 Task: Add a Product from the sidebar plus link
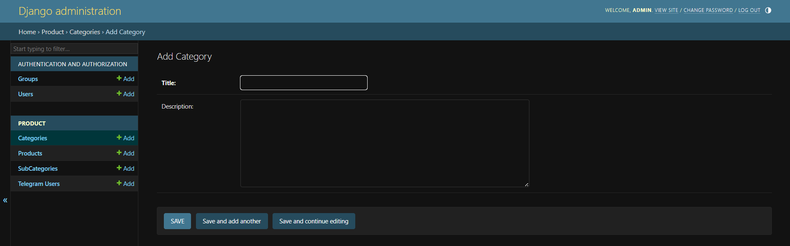(126, 153)
